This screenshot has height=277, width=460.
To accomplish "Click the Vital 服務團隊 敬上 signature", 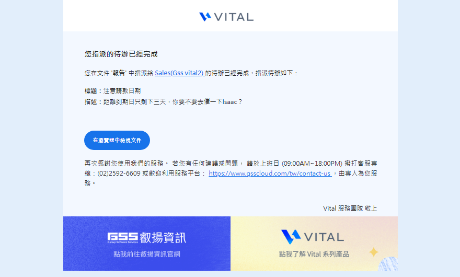I will pos(350,209).
